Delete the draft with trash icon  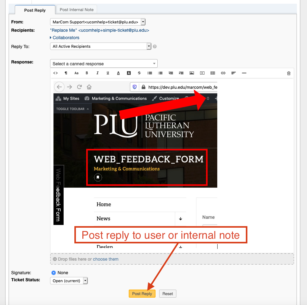289,73
